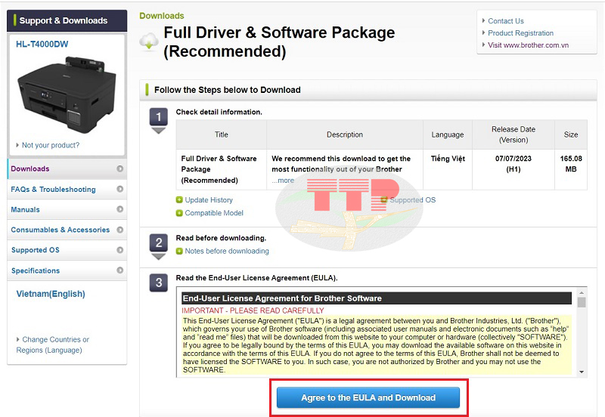
Task: Click the EULA scrollbar up arrow
Action: (582, 292)
